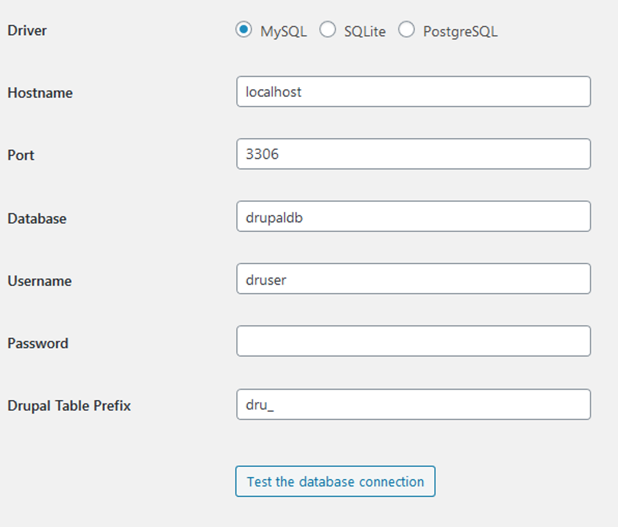This screenshot has width=618, height=527.
Task: Test the database connection button
Action: [336, 481]
